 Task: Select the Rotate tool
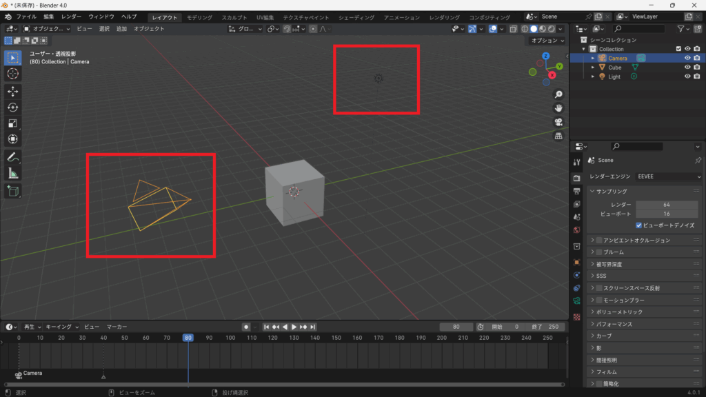point(12,107)
